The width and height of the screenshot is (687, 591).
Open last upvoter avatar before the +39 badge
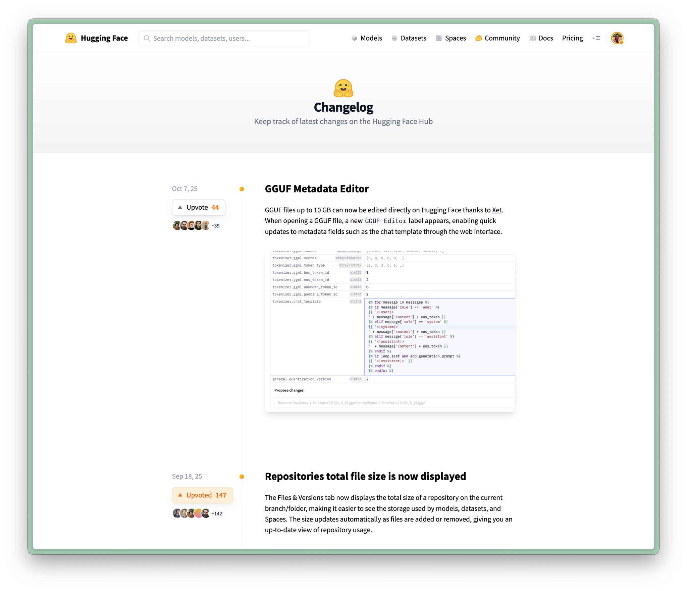click(x=205, y=226)
